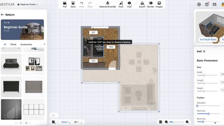Adjust the Length slider
This screenshot has height=126, width=224.
207,83
